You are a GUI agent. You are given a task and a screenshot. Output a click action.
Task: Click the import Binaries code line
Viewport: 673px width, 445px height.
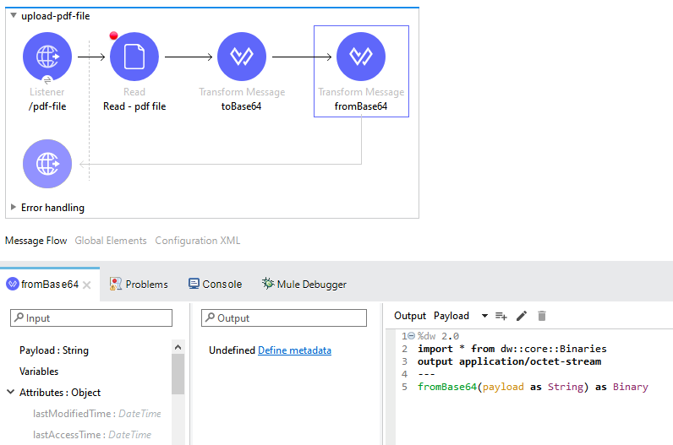(512, 349)
